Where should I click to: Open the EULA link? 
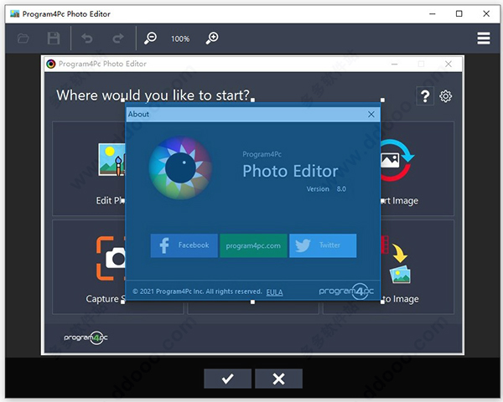tap(275, 292)
